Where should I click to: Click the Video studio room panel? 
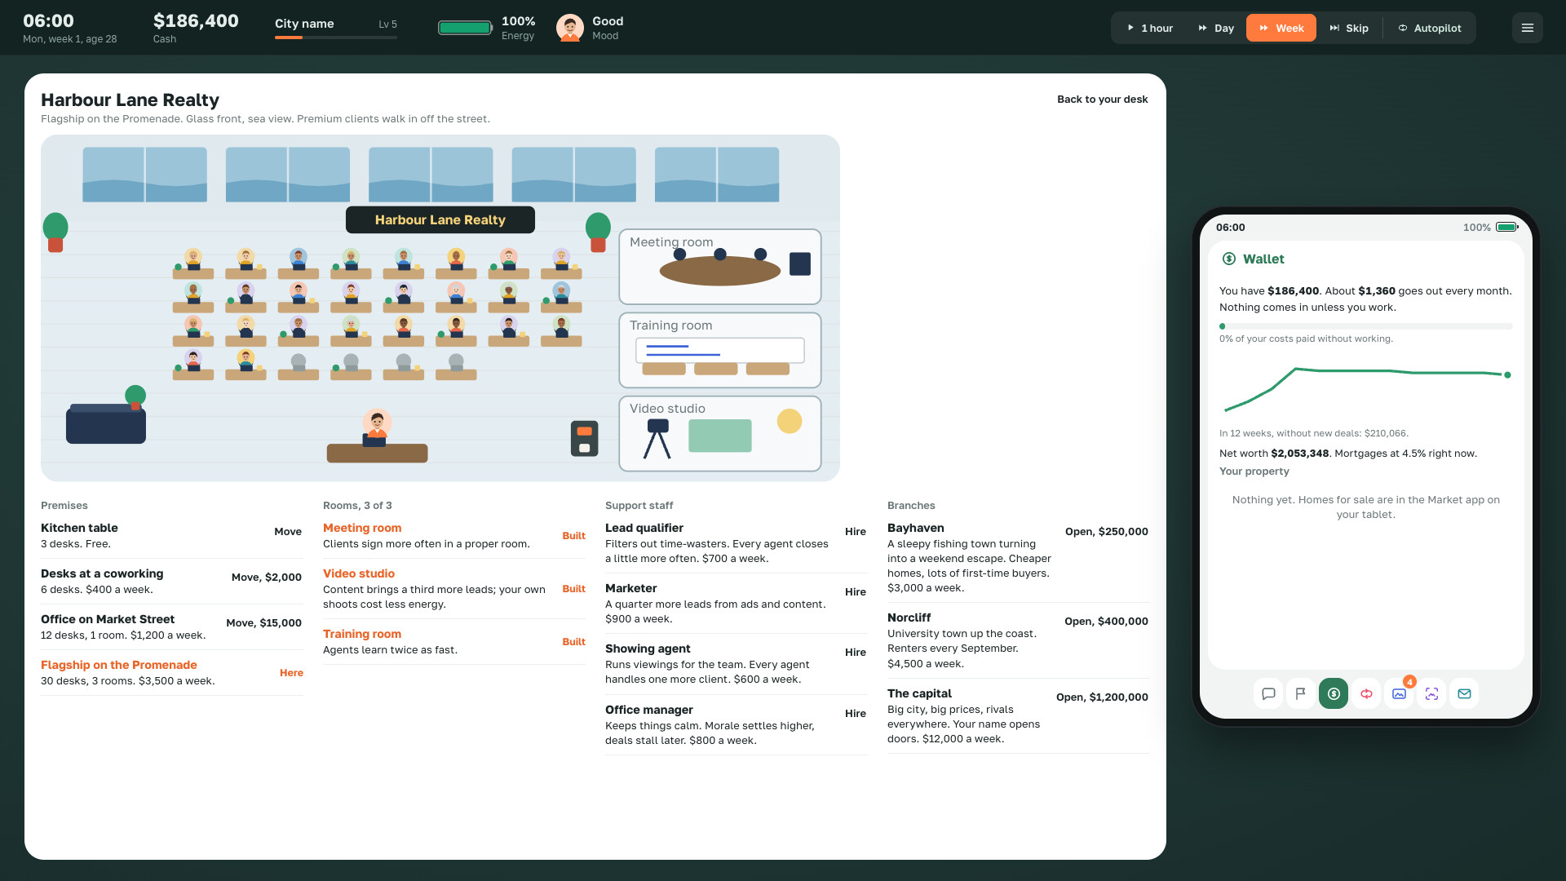click(x=720, y=433)
